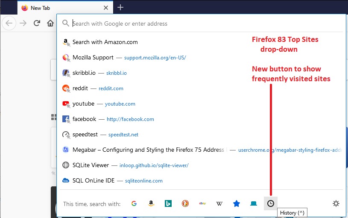Click the SQL OnLine IDE cloud favicon

tap(66, 180)
